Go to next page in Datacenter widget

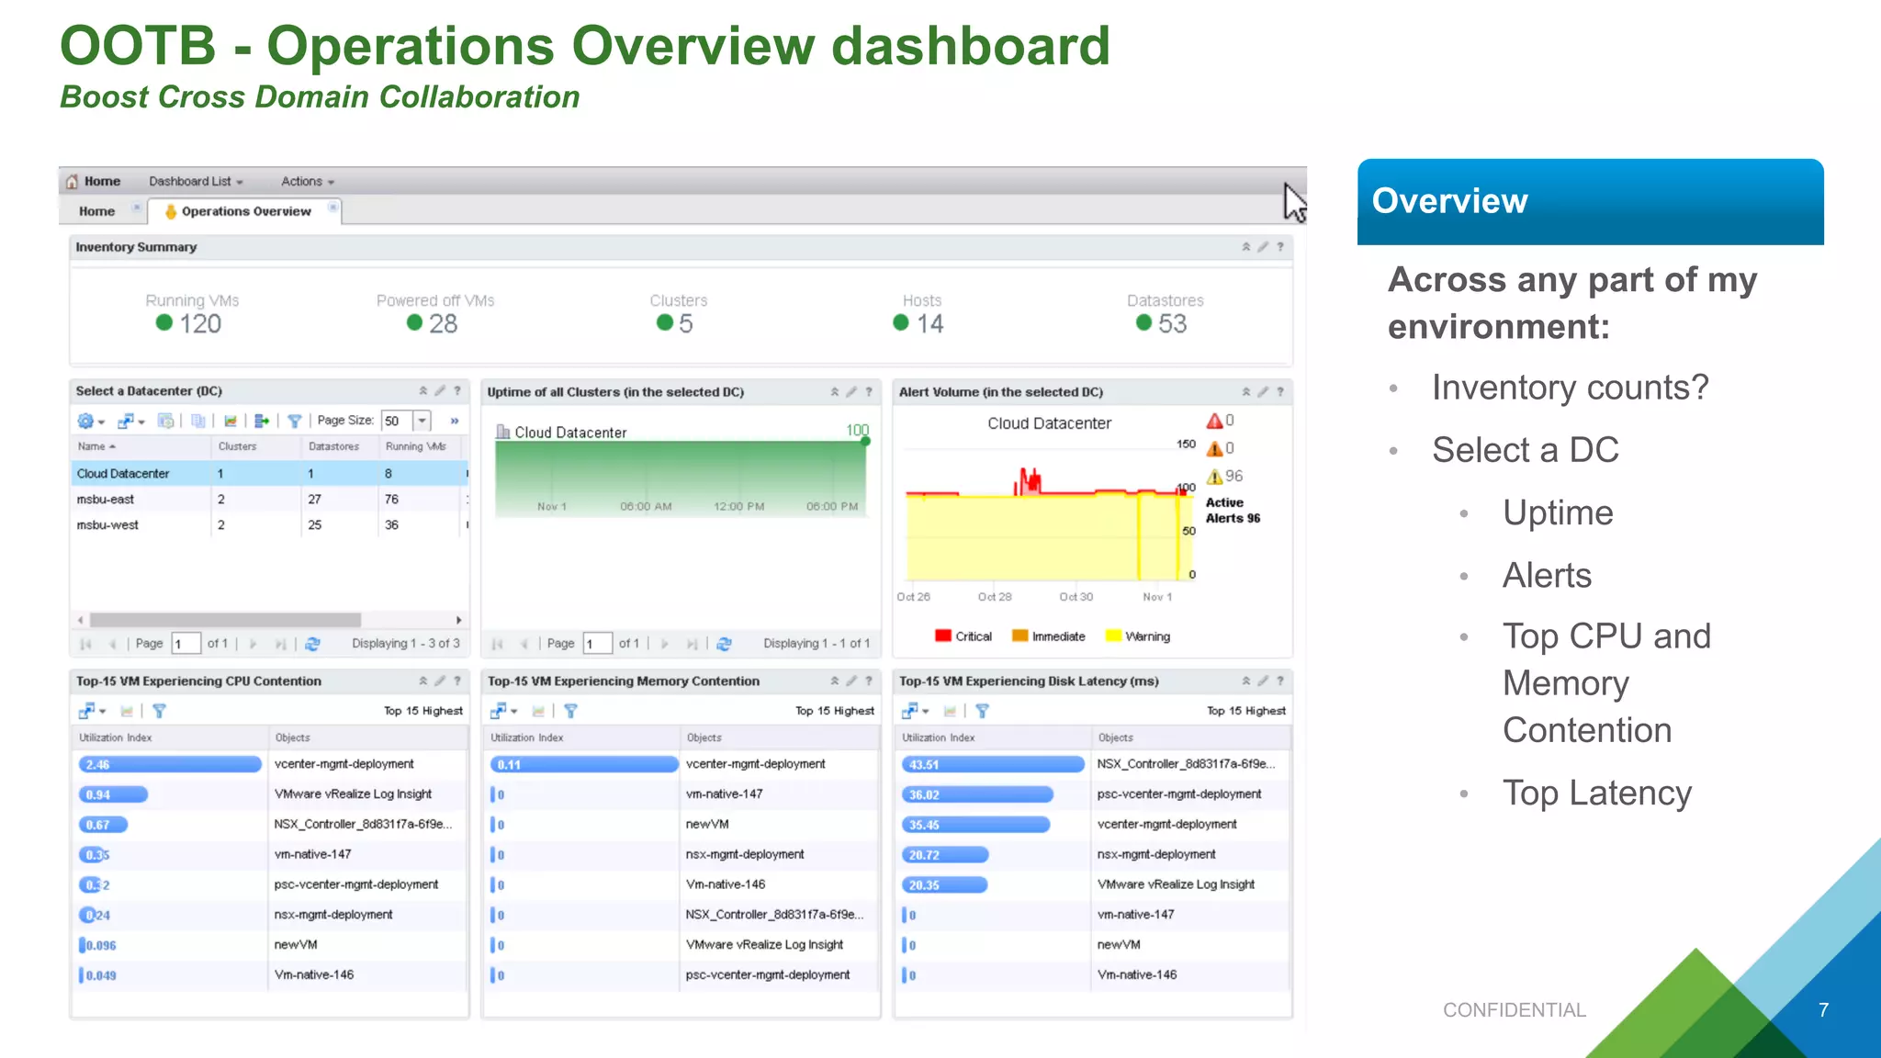(253, 644)
